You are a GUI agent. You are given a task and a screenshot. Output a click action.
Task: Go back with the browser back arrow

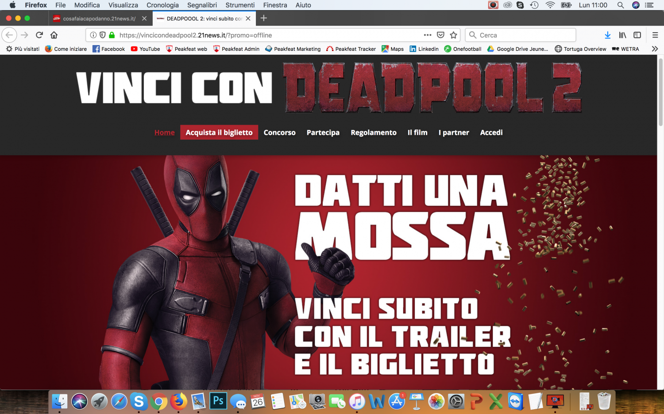pyautogui.click(x=9, y=35)
